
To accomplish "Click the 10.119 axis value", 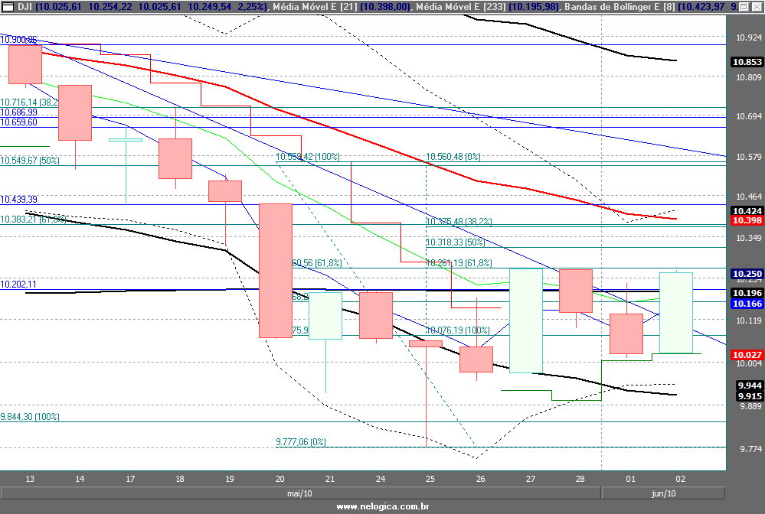I will pyautogui.click(x=748, y=320).
